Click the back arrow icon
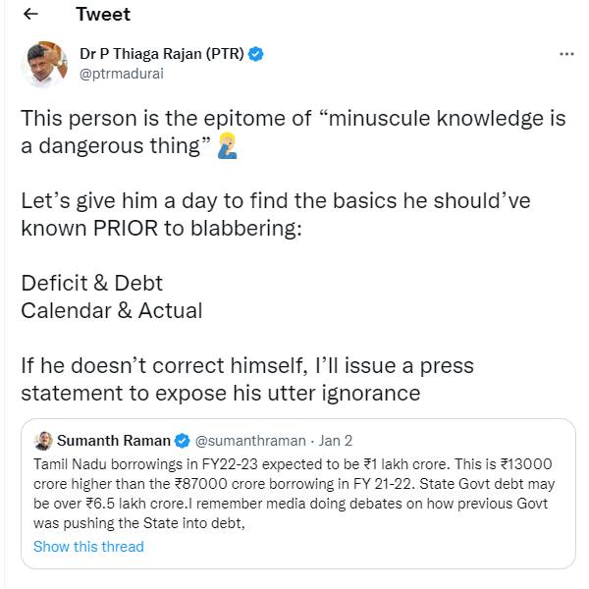Image resolution: width=589 pixels, height=589 pixels. tap(30, 15)
